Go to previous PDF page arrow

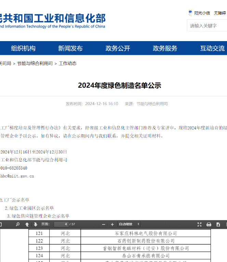(27, 224)
